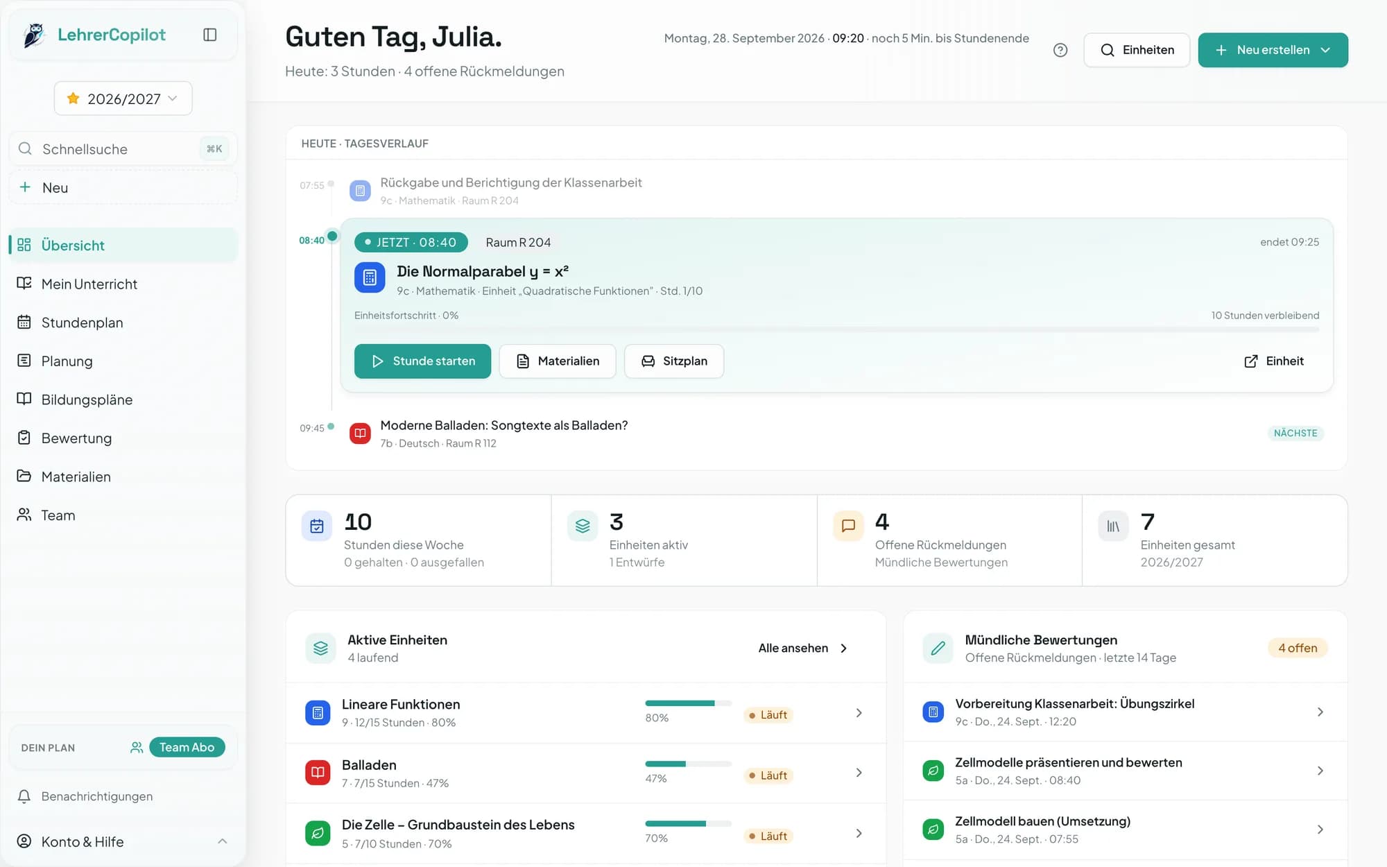Collapse the sidebar with panel icon

click(x=210, y=35)
